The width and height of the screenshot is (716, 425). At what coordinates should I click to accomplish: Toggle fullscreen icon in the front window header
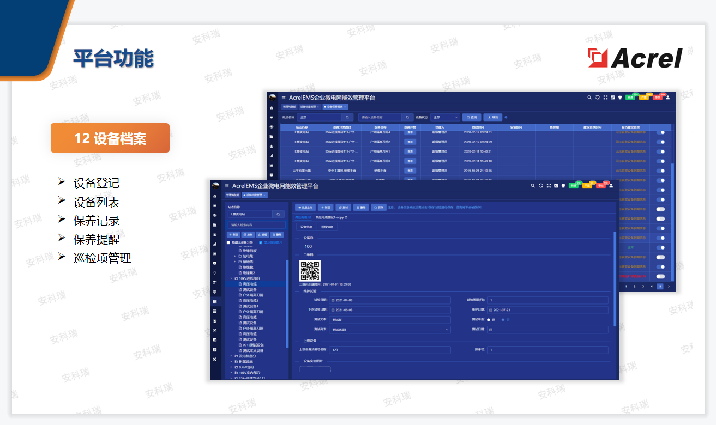tap(549, 186)
